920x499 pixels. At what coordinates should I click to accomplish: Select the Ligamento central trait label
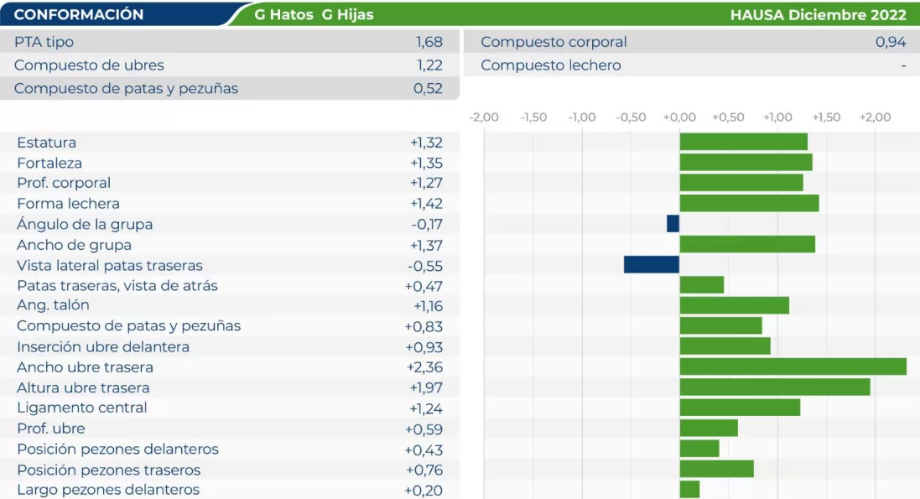pos(82,408)
